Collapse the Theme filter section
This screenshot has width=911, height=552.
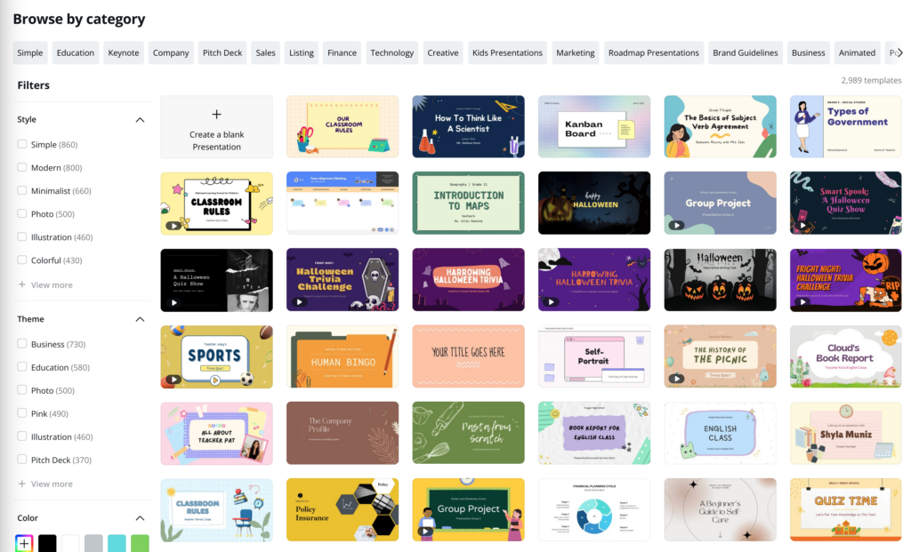coord(140,318)
